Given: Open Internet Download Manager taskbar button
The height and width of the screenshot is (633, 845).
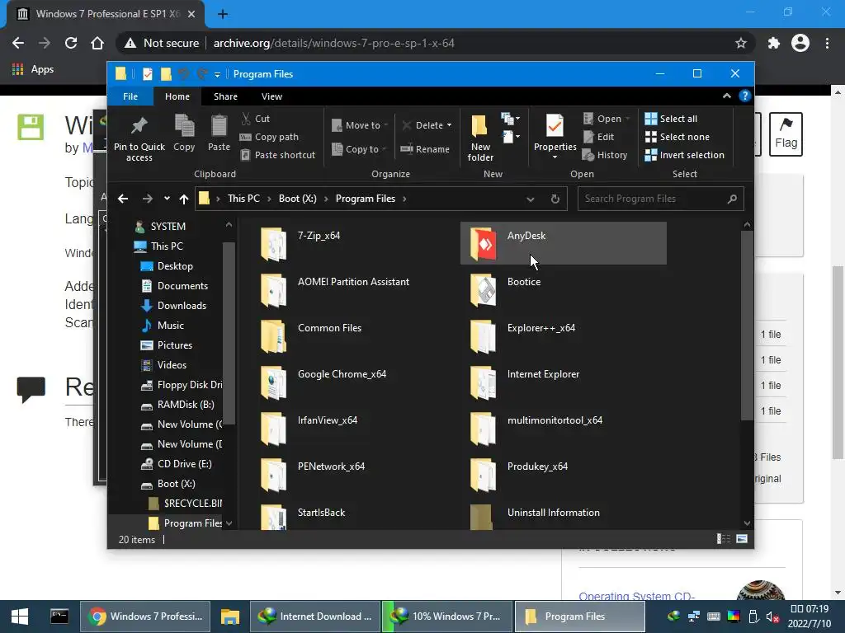Looking at the screenshot, I should pyautogui.click(x=315, y=617).
